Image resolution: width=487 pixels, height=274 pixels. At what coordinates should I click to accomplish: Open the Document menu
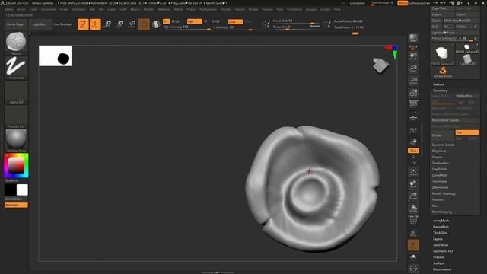(49, 9)
